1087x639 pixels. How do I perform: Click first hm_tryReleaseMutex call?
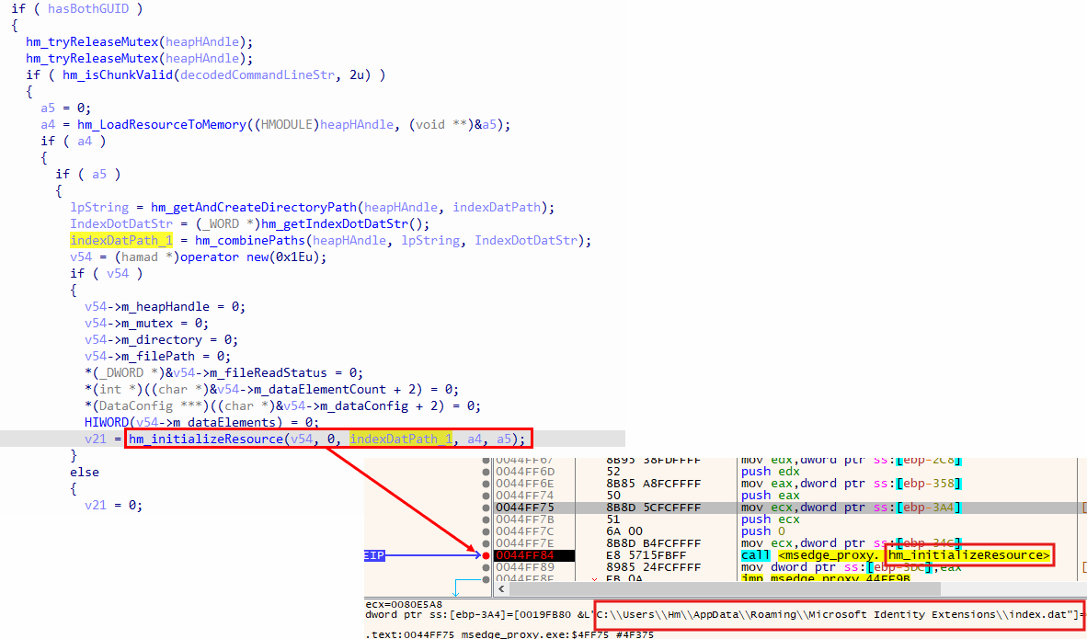click(x=140, y=42)
